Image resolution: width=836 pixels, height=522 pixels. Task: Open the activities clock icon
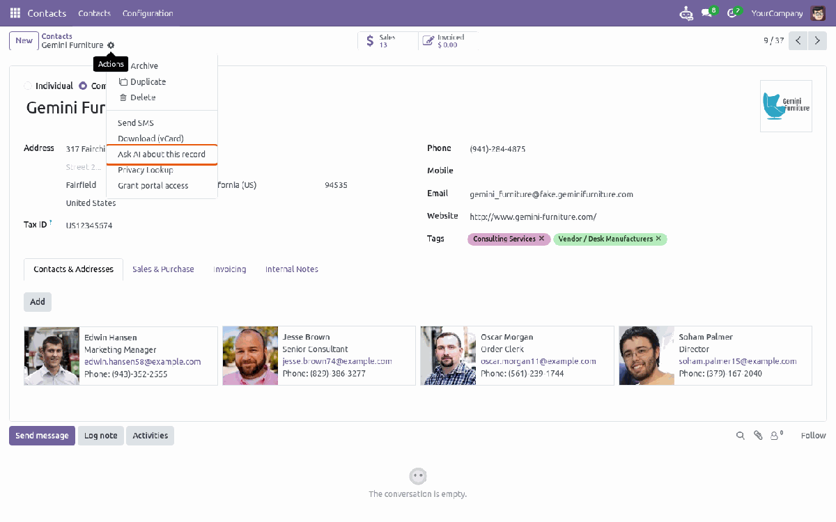click(x=734, y=13)
